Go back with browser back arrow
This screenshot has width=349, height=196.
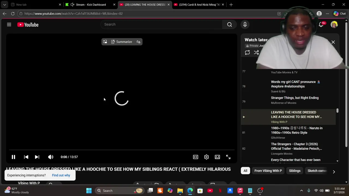[5, 14]
